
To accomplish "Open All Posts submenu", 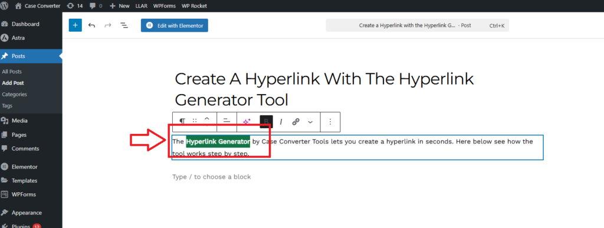I will (12, 71).
